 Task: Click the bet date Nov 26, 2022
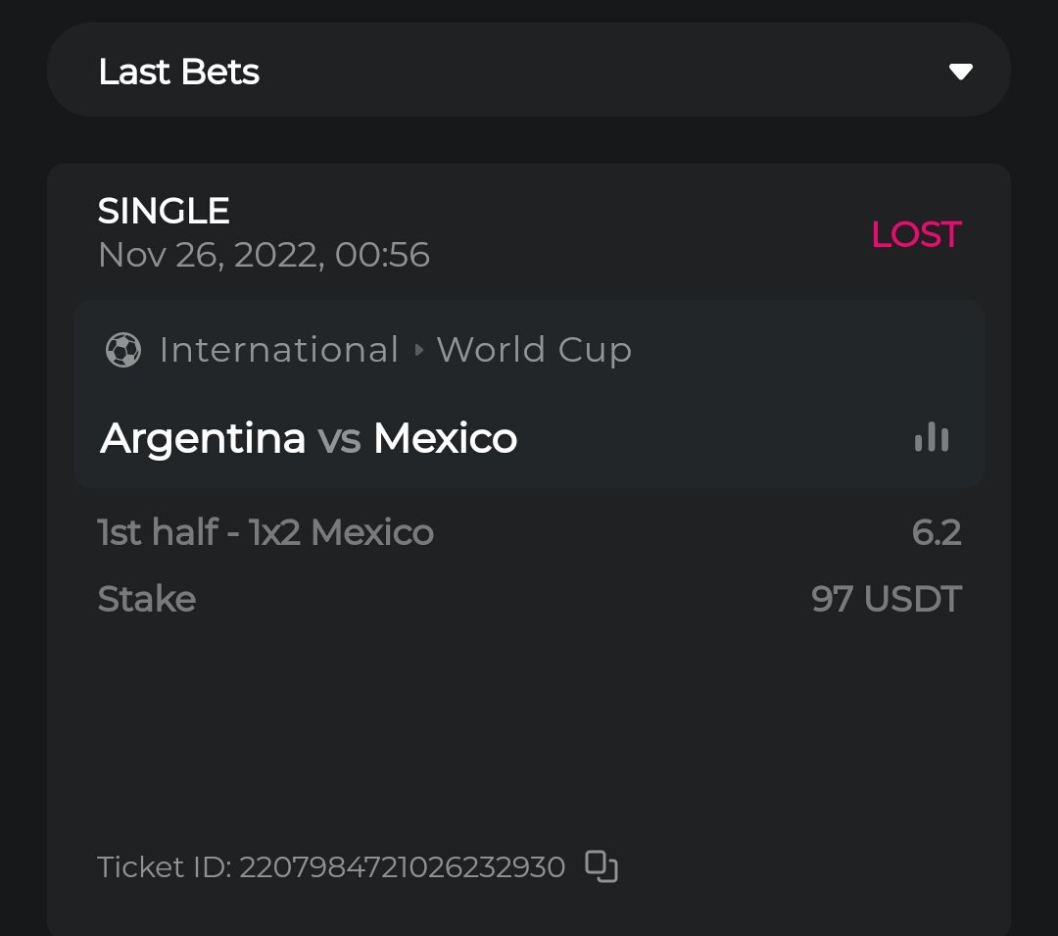point(264,255)
